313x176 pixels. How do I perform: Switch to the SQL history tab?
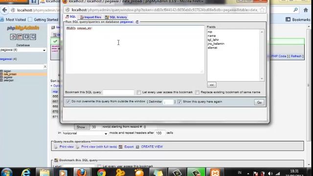[116, 17]
